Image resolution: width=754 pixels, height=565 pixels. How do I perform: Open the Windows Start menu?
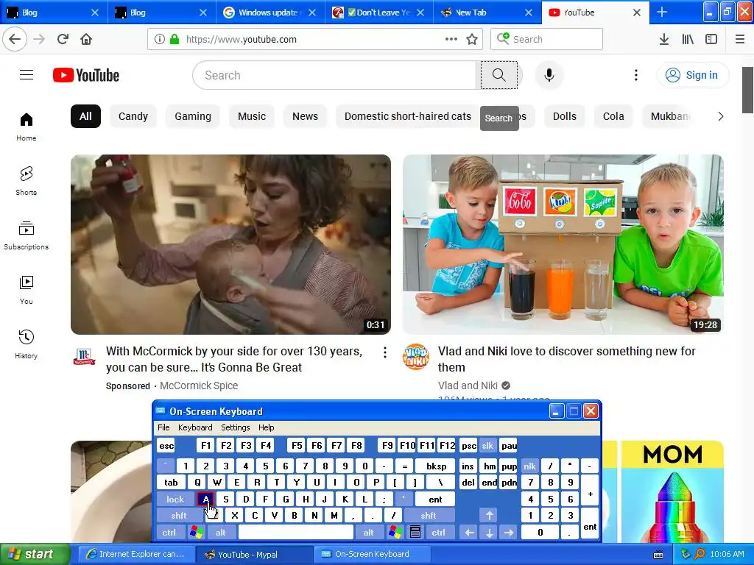point(34,554)
